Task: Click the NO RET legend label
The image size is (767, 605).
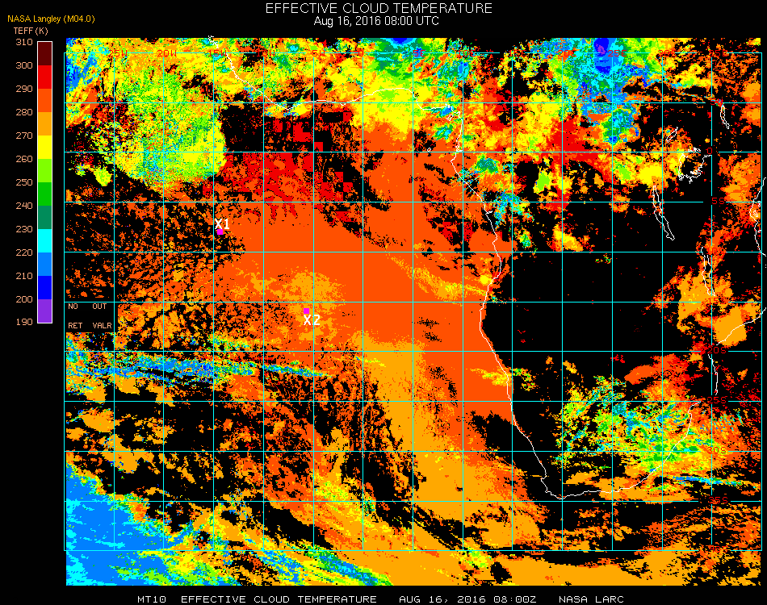Action: click(x=75, y=315)
